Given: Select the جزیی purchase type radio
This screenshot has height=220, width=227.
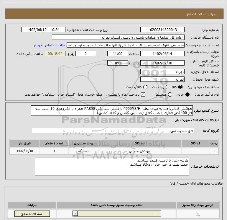Looking at the screenshot, I should coord(187,94).
